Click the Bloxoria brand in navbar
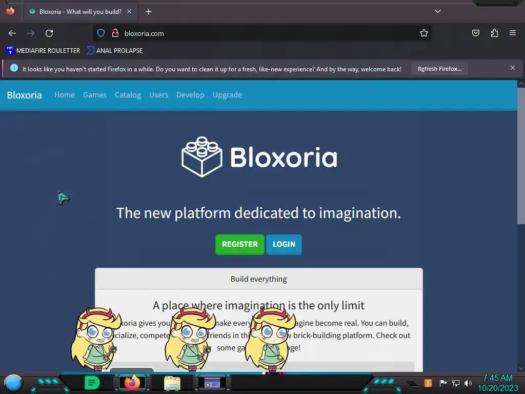 (x=25, y=95)
